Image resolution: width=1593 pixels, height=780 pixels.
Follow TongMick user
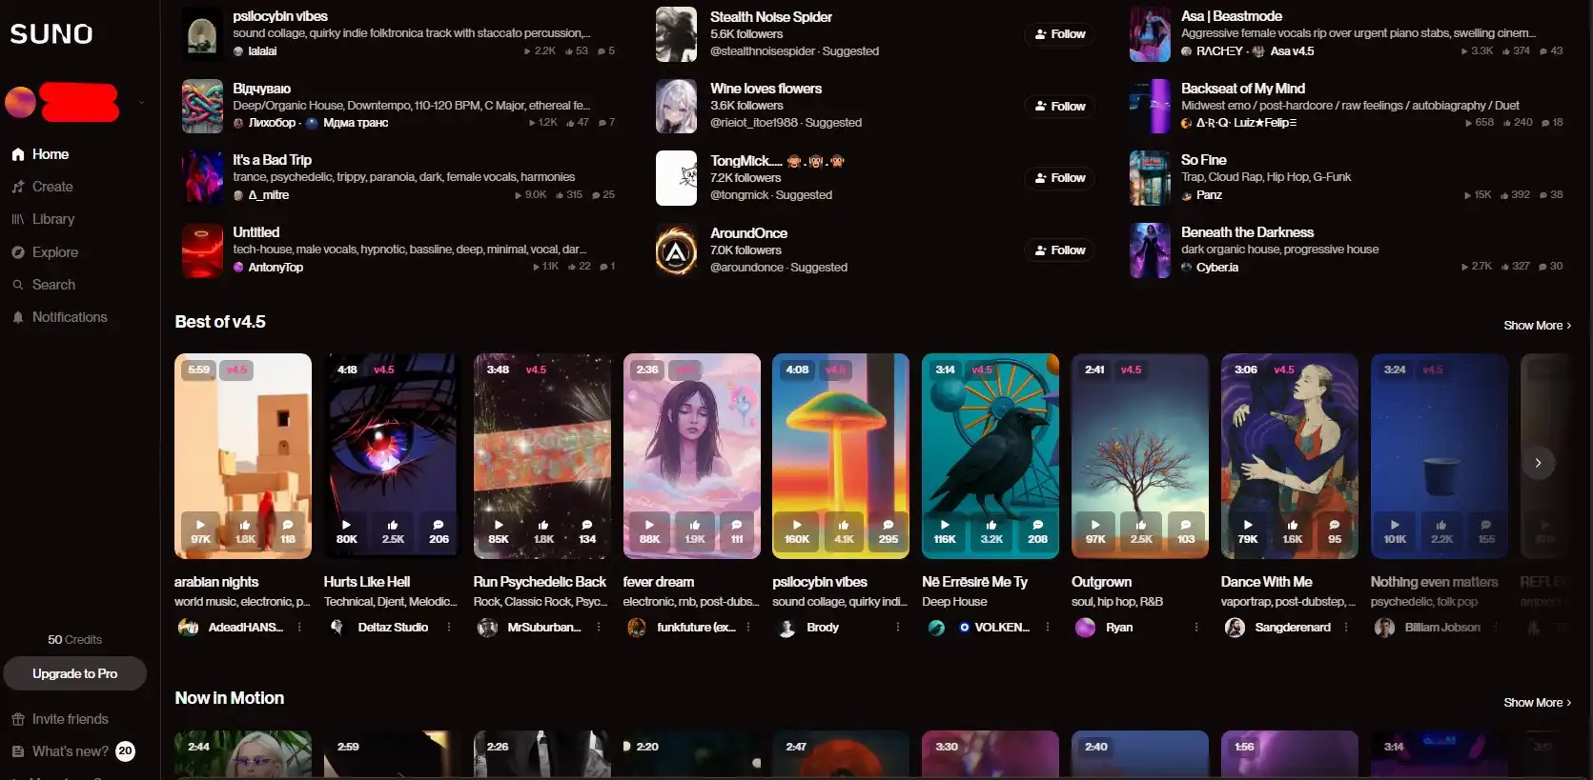(x=1060, y=178)
